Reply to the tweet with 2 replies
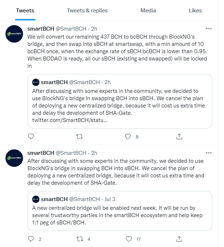224x247 pixels. pos(31,239)
